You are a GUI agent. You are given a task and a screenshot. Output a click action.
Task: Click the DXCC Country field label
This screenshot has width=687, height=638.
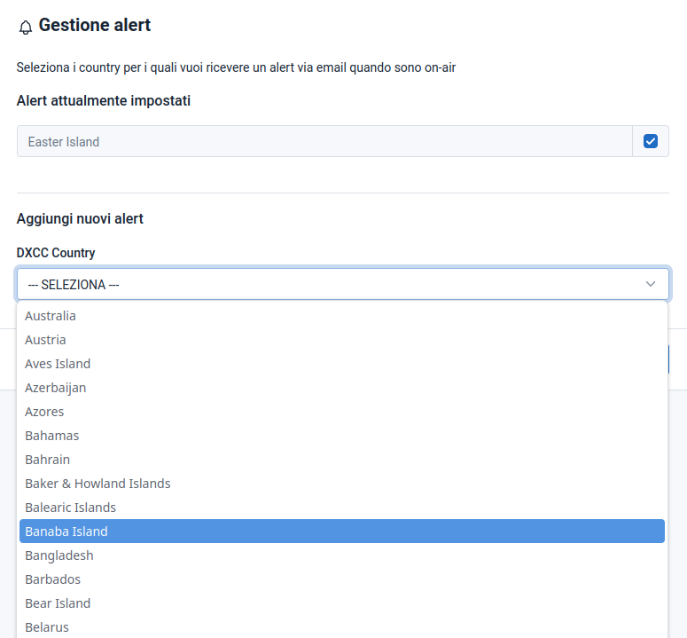pyautogui.click(x=56, y=253)
